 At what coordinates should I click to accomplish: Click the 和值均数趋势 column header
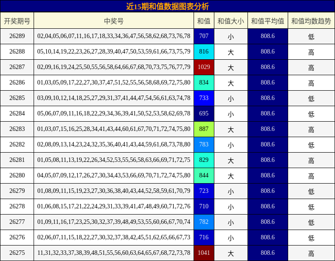pos(311,21)
